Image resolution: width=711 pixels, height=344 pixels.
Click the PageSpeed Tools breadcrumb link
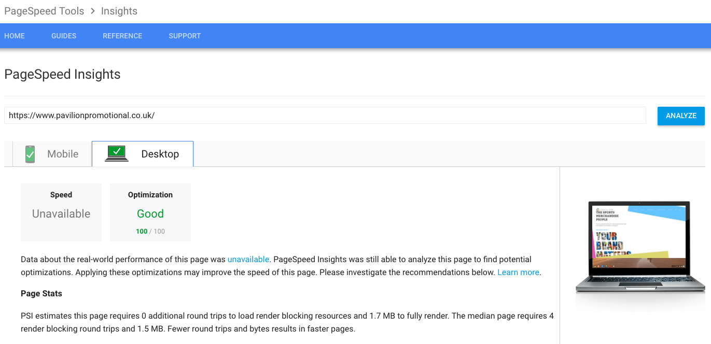coord(44,11)
